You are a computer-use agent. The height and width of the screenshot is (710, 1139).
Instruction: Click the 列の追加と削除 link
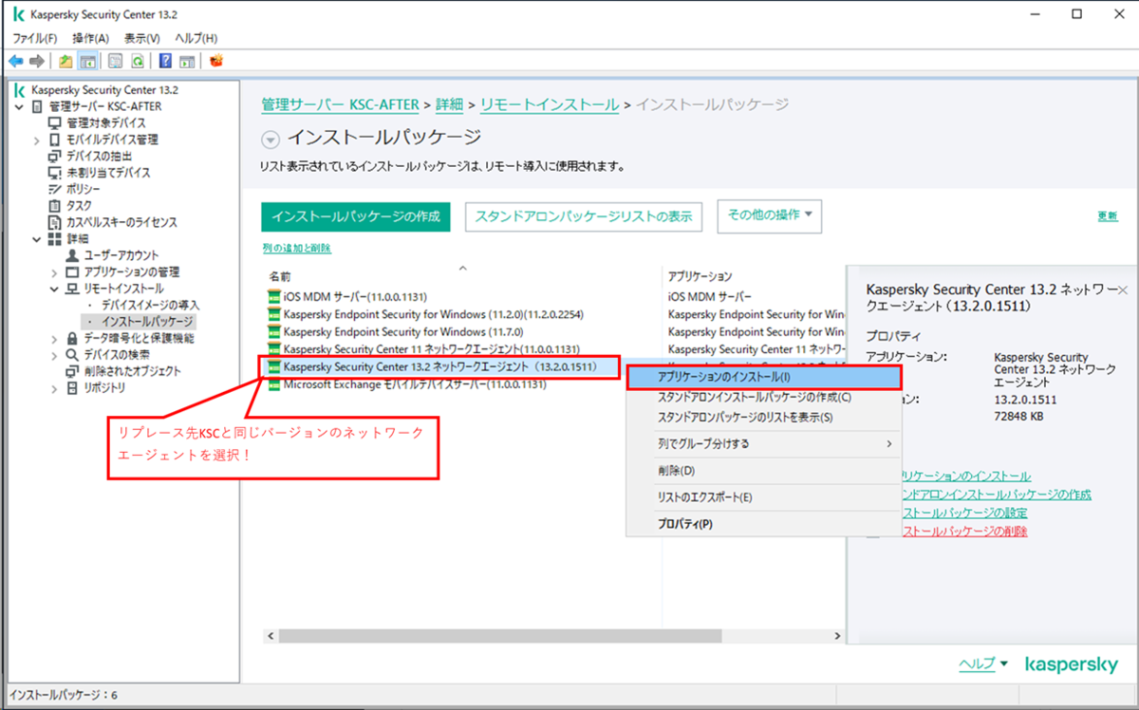(296, 248)
